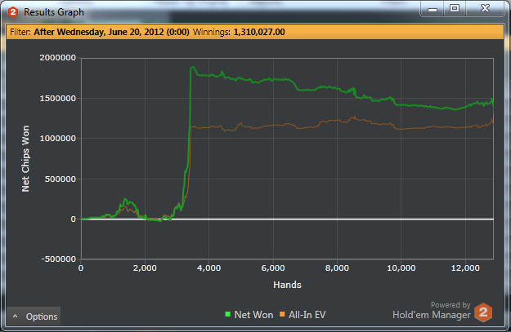Image resolution: width=511 pixels, height=332 pixels.
Task: Click the Hold'em Manager title bar icon
Action: pyautogui.click(x=13, y=12)
